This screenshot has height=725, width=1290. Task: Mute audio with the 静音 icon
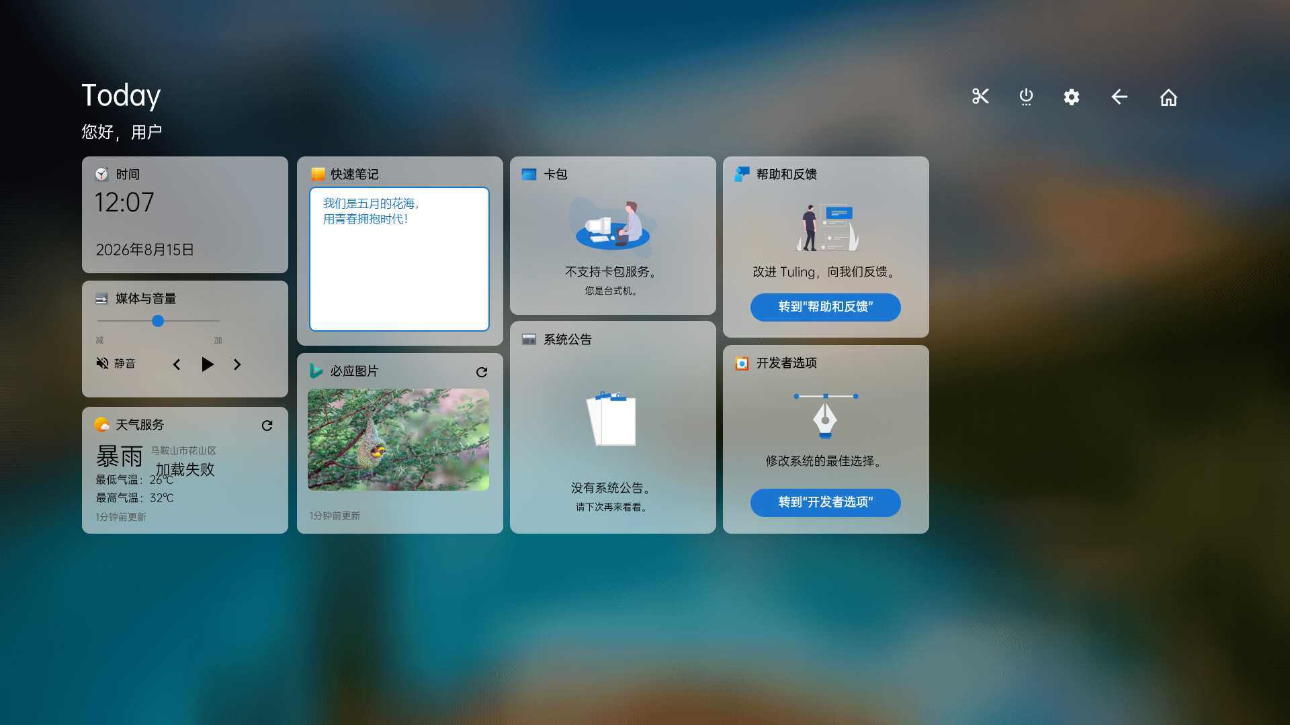(x=102, y=363)
